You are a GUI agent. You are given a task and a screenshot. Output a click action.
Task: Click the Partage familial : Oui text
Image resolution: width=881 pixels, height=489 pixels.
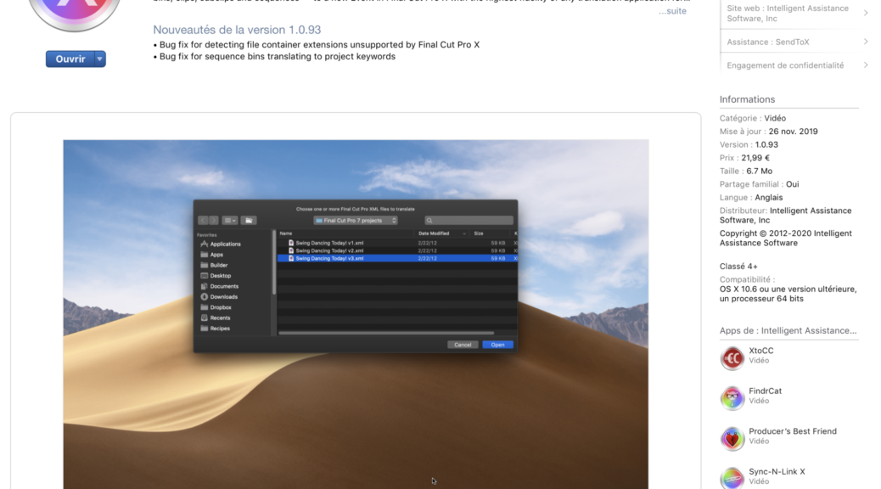point(759,184)
